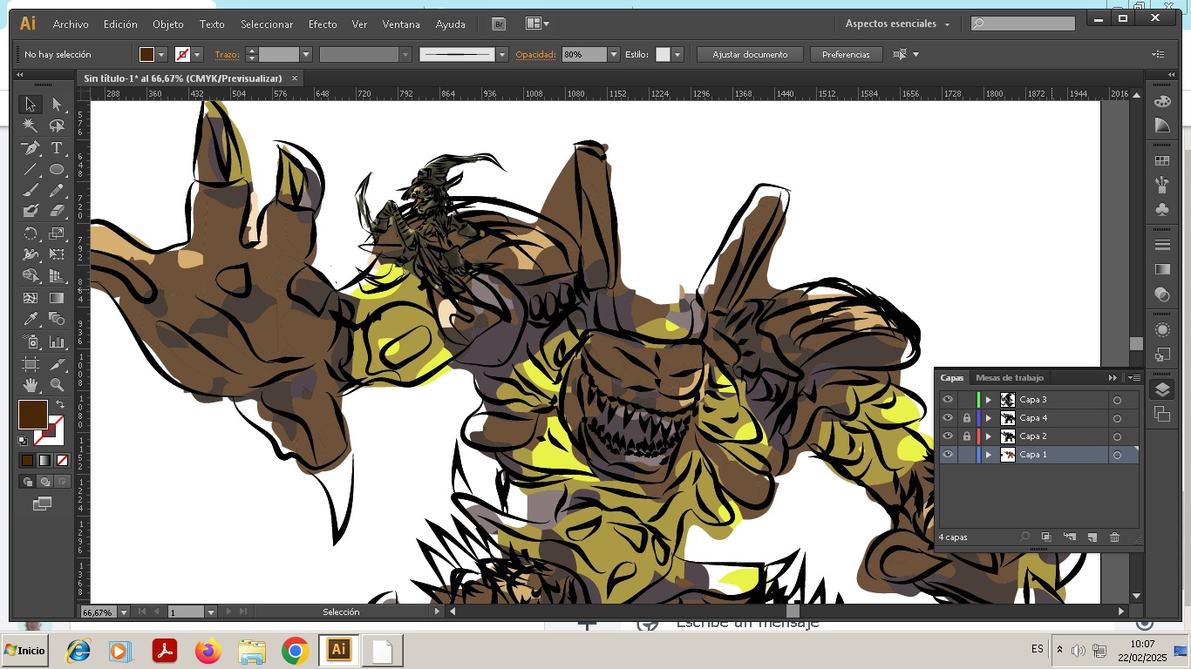This screenshot has height=669, width=1191.
Task: Select the Column Graph tool
Action: click(57, 341)
